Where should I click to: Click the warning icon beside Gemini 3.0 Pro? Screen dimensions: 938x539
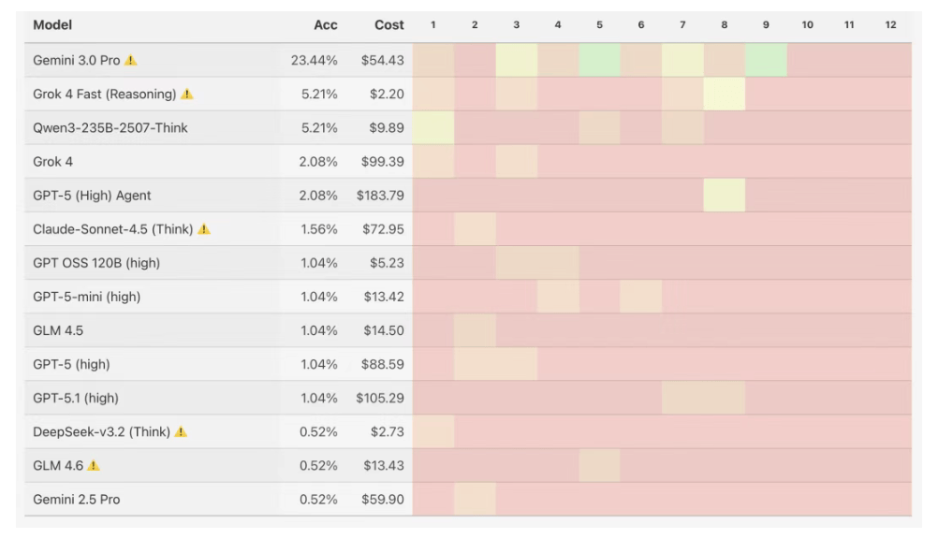[x=131, y=61]
